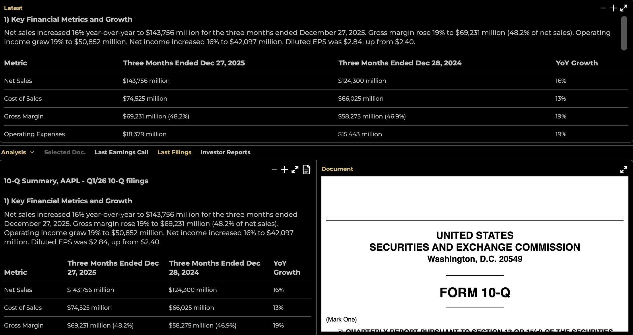The height and width of the screenshot is (335, 633).
Task: Select the Last Filings tab
Action: [x=174, y=152]
